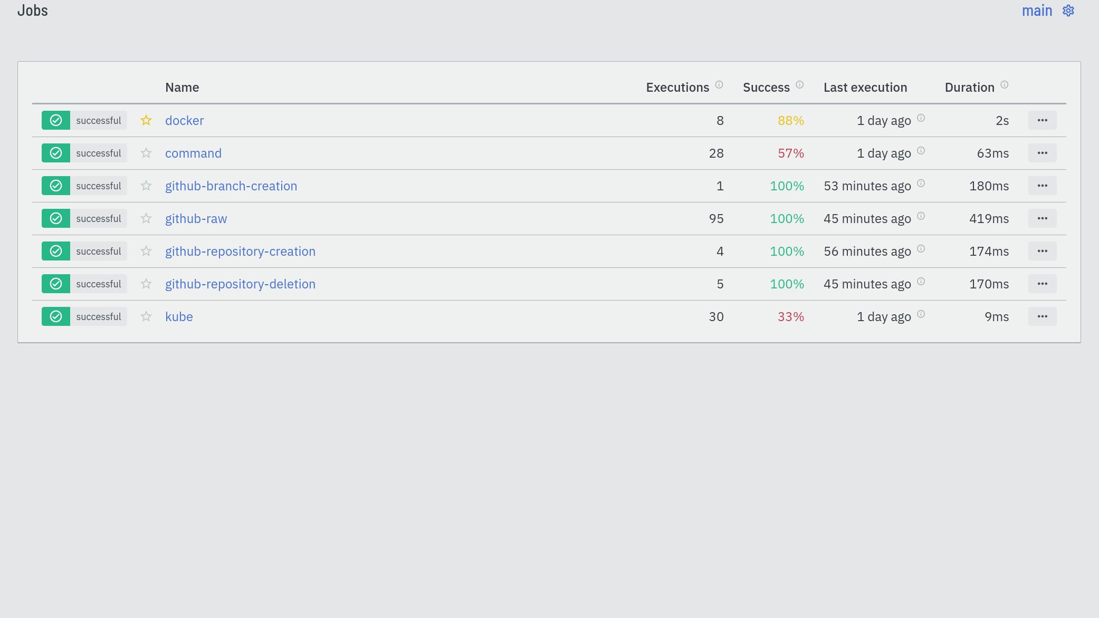Open the settings gear next to main
The image size is (1099, 618).
pyautogui.click(x=1068, y=10)
